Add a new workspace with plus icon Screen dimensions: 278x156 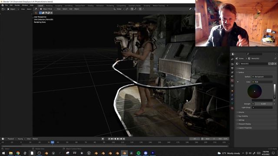[168, 6]
